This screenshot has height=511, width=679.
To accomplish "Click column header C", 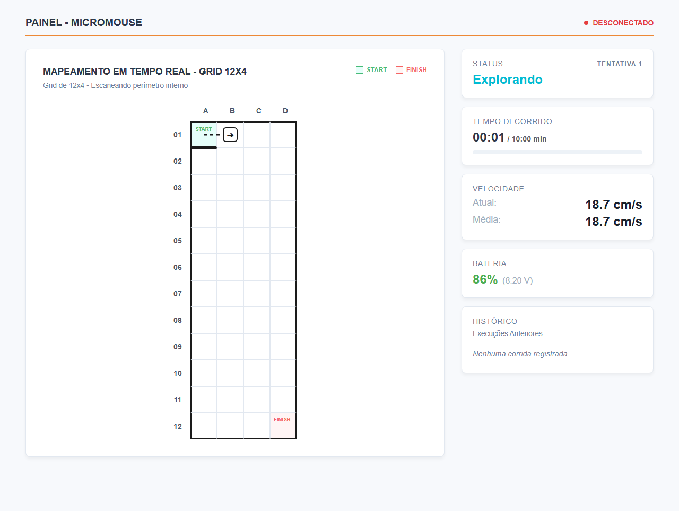I will point(259,111).
